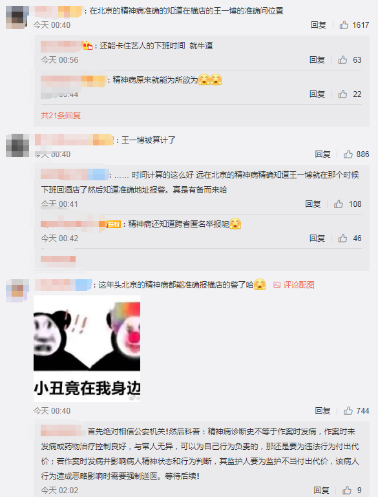Open the 小丑竟在我身边 meme image
The height and width of the screenshot is (497, 378).
(87, 348)
